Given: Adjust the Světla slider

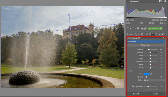Looking at the screenshot, I should (x=150, y=55).
